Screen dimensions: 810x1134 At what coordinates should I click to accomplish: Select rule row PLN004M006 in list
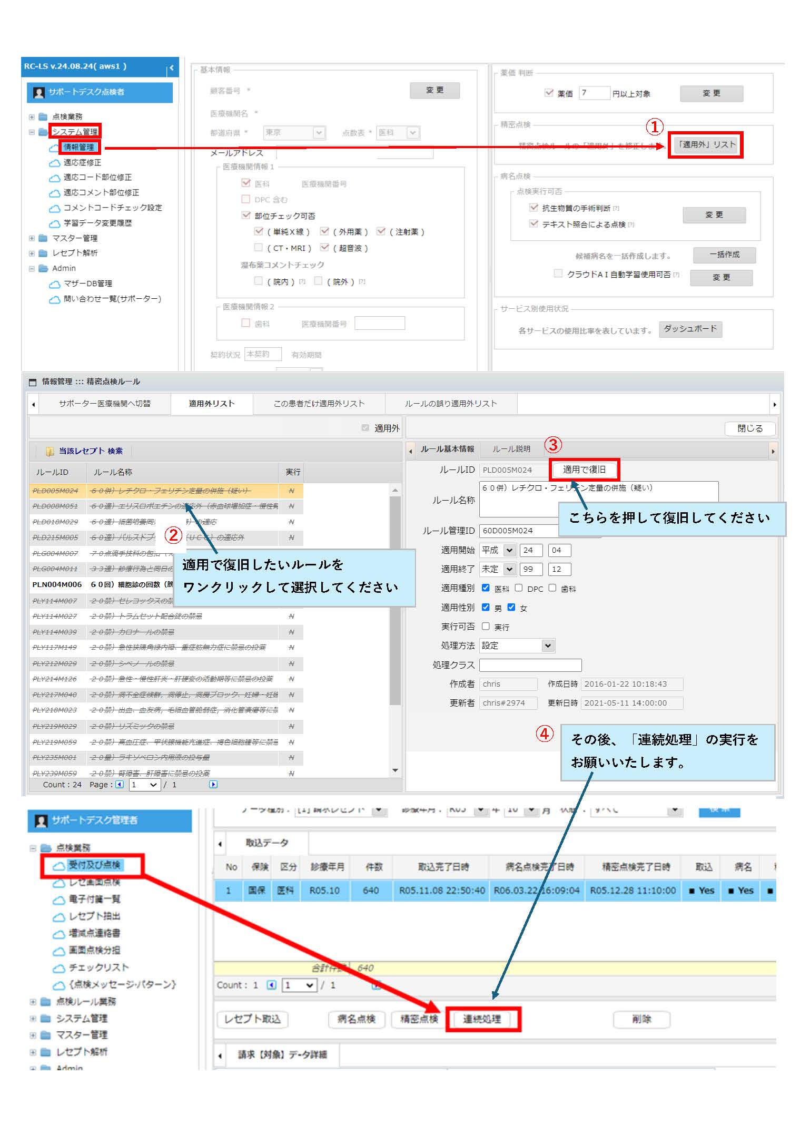click(57, 584)
